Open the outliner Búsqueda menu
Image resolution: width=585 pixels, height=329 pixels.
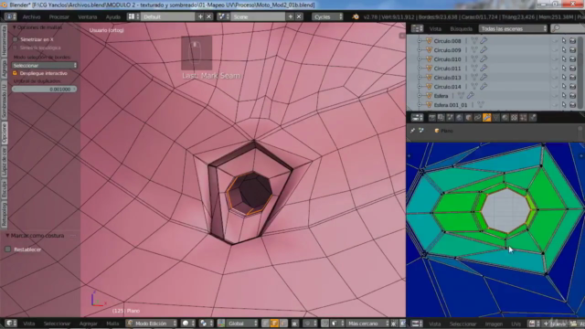(461, 28)
